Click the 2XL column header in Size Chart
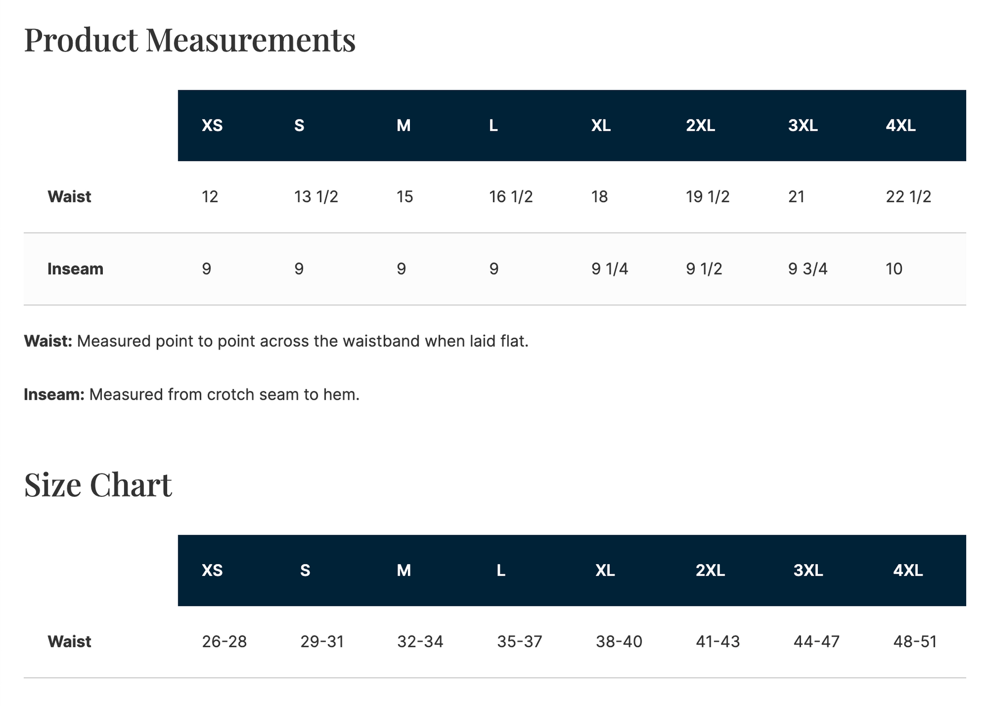986x706 pixels. pos(710,571)
